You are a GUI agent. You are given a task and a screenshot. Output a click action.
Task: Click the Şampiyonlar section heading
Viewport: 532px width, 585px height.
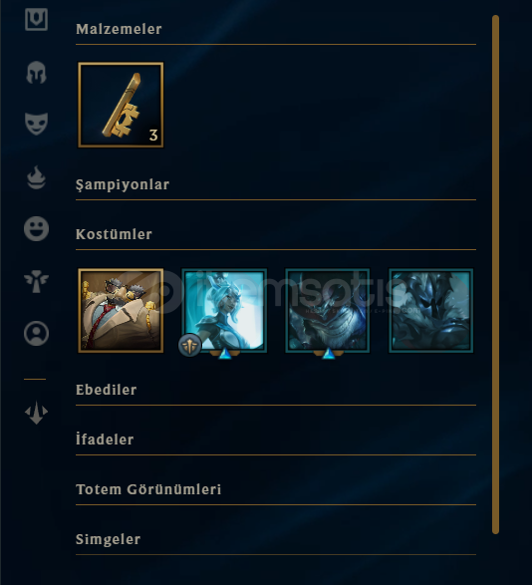tap(123, 184)
